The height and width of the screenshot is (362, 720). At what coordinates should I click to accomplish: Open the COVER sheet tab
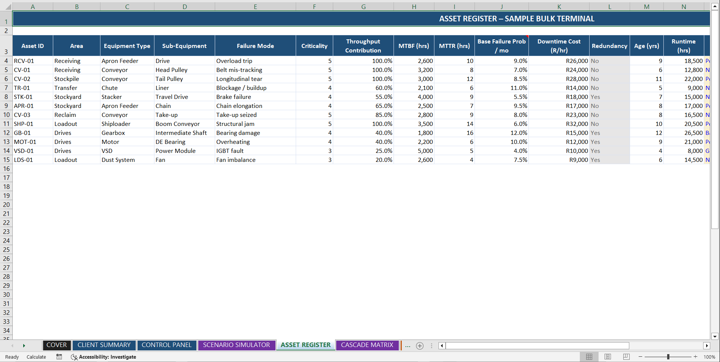tap(57, 345)
